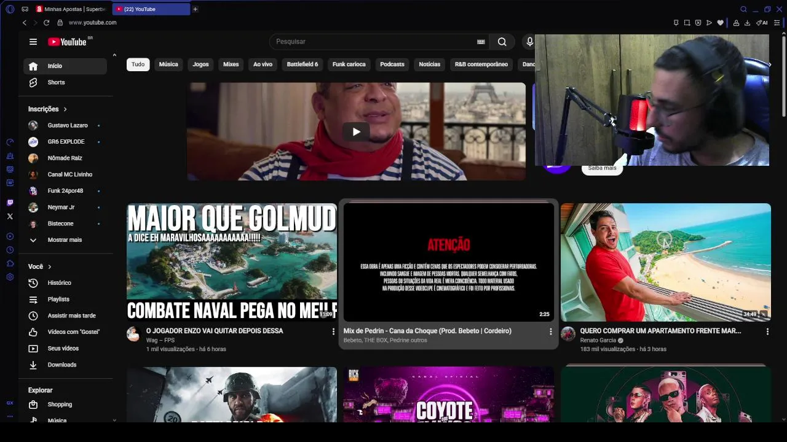The height and width of the screenshot is (442, 787).
Task: Open the Renato Garcia beach apartment thumbnail
Action: coord(666,262)
